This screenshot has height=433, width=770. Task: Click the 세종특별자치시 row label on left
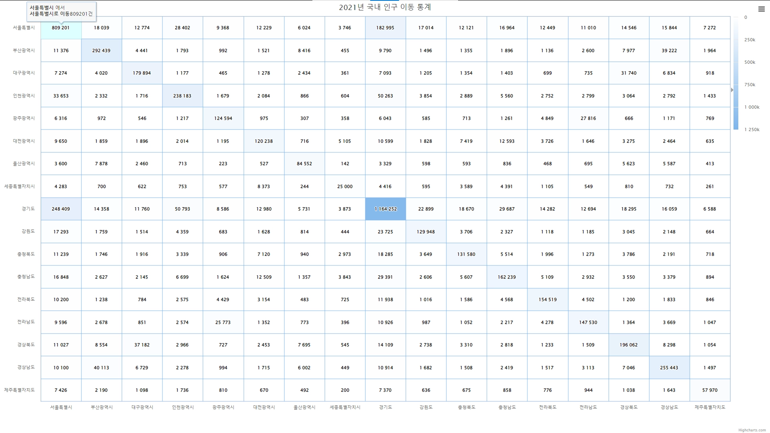coord(20,186)
